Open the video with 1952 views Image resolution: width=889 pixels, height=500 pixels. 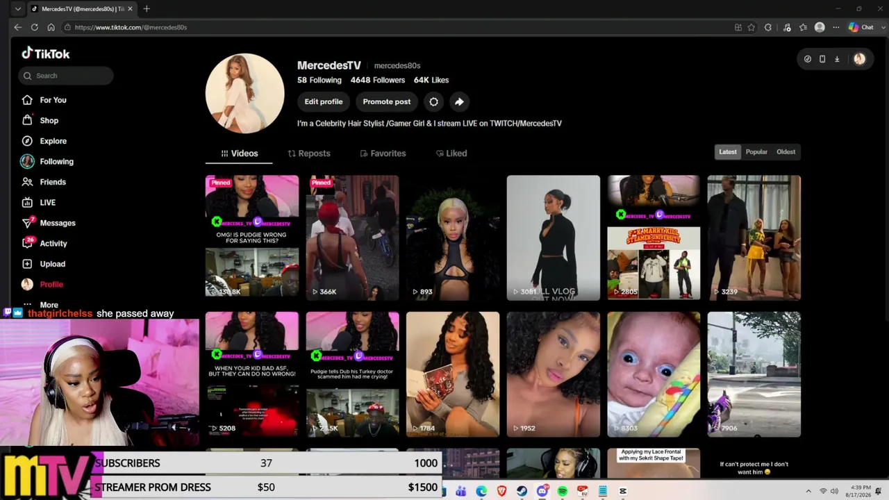coord(554,374)
